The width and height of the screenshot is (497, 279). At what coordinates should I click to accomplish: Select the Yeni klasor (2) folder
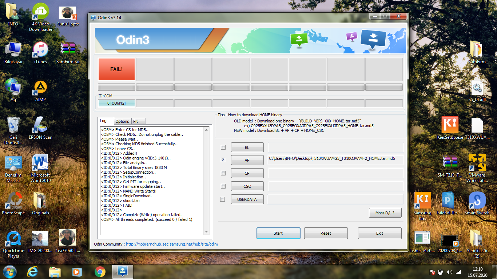pyautogui.click(x=477, y=244)
